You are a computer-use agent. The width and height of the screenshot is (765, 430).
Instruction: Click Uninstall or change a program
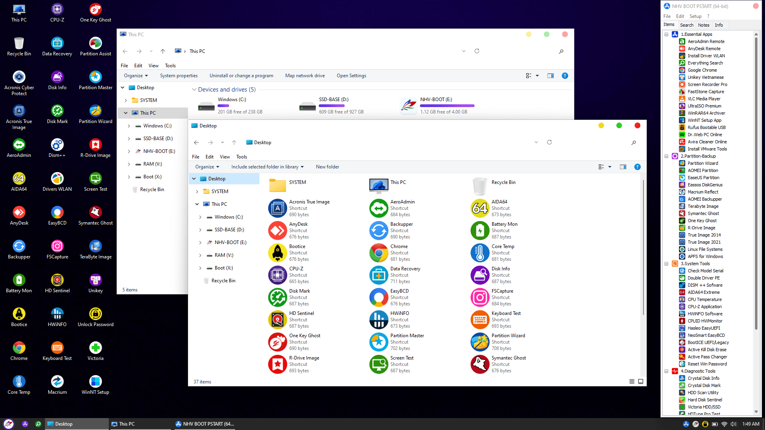tap(241, 76)
